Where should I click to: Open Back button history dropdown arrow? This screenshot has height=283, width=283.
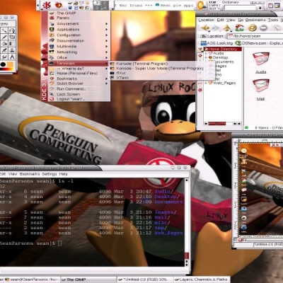click(x=209, y=30)
